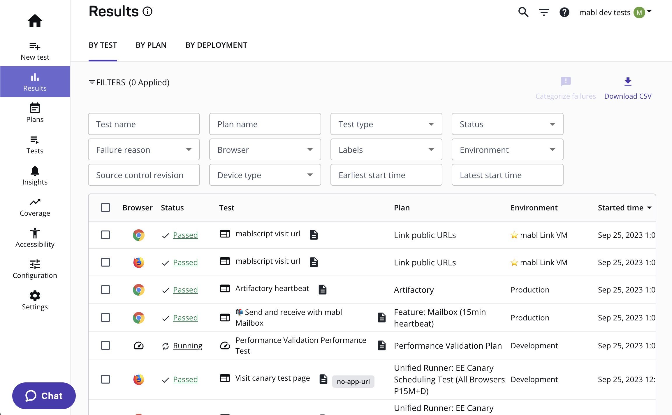Toggle the select-all checkbox in the table header
This screenshot has width=672, height=415.
pos(105,207)
